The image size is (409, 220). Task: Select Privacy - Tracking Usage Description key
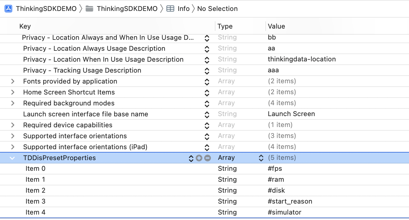(82, 70)
